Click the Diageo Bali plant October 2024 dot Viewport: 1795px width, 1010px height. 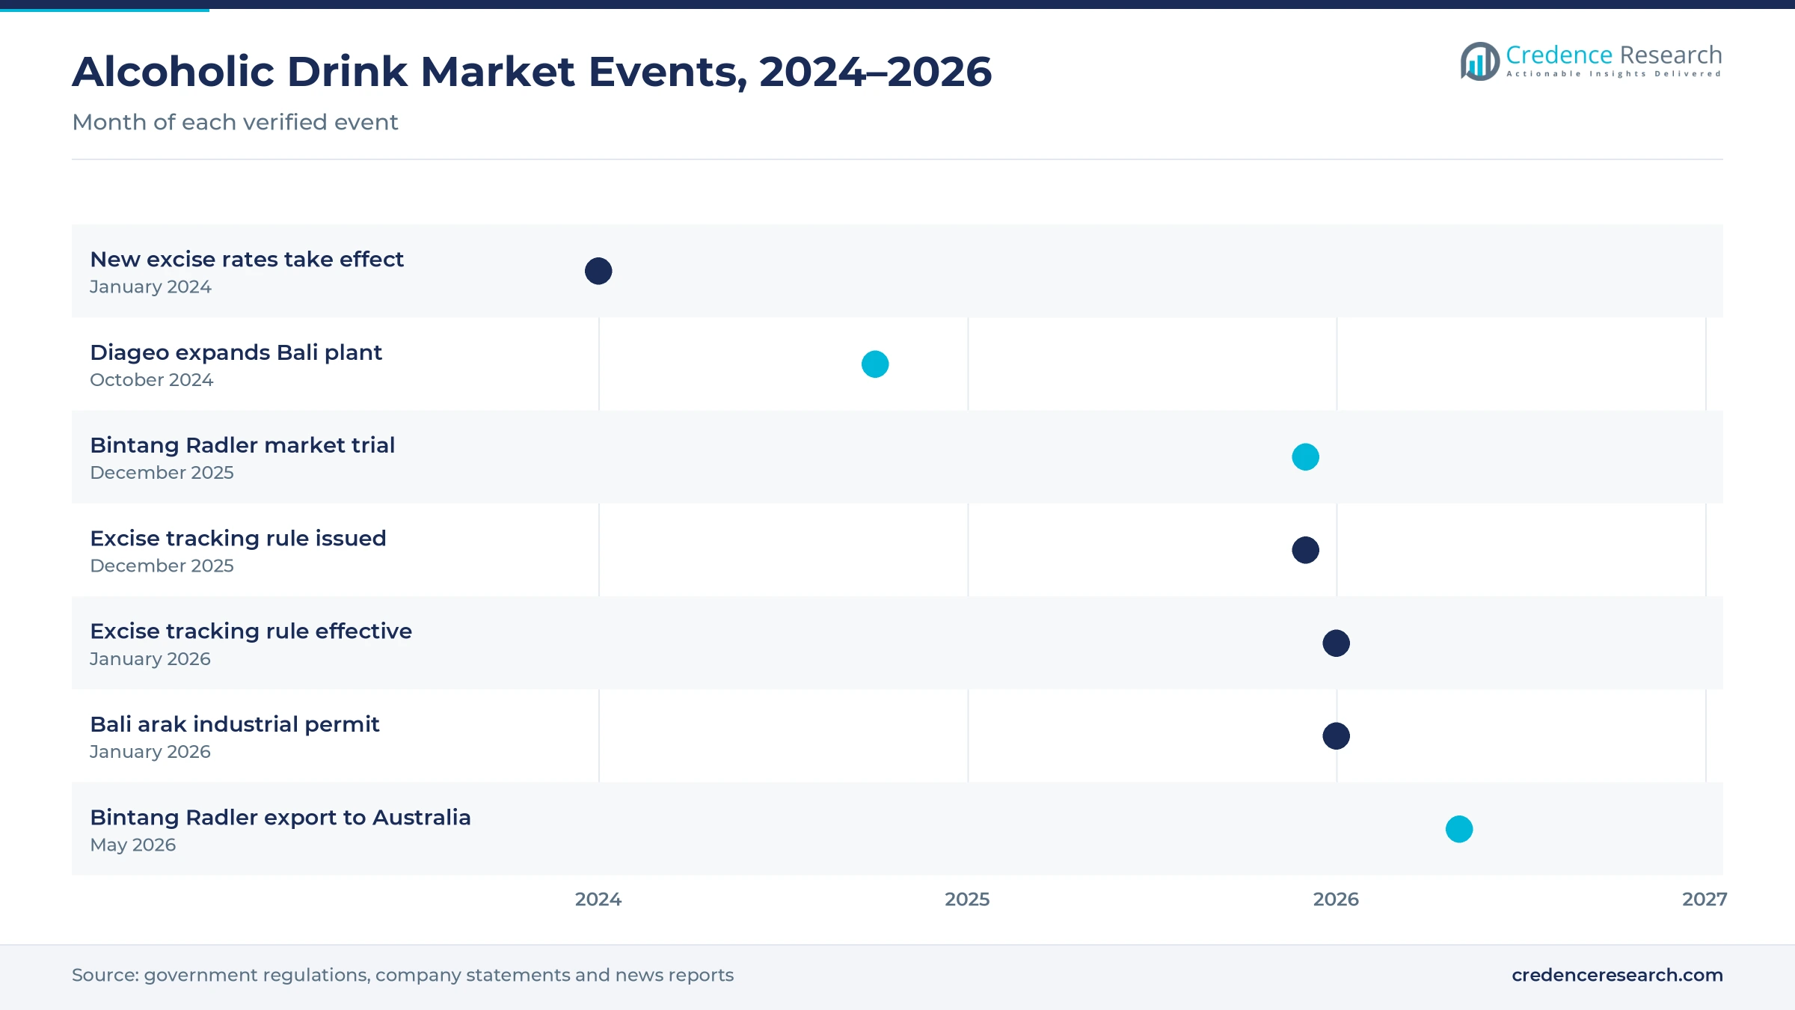875,364
